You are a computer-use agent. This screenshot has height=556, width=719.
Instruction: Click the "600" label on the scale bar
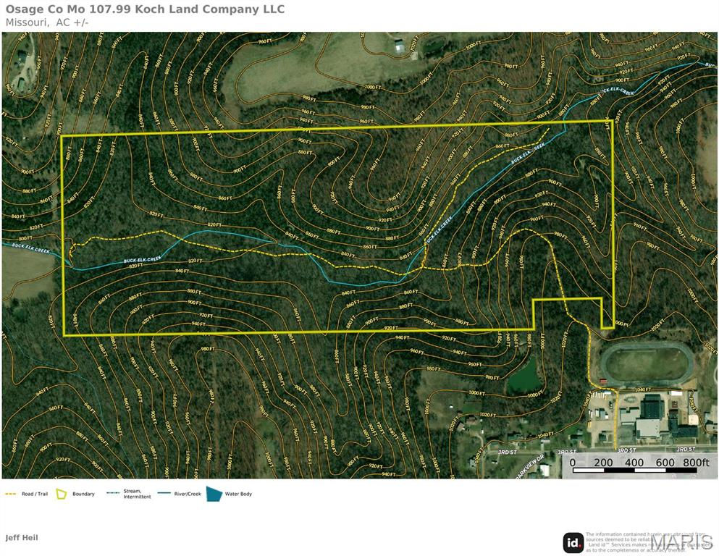click(x=665, y=463)
